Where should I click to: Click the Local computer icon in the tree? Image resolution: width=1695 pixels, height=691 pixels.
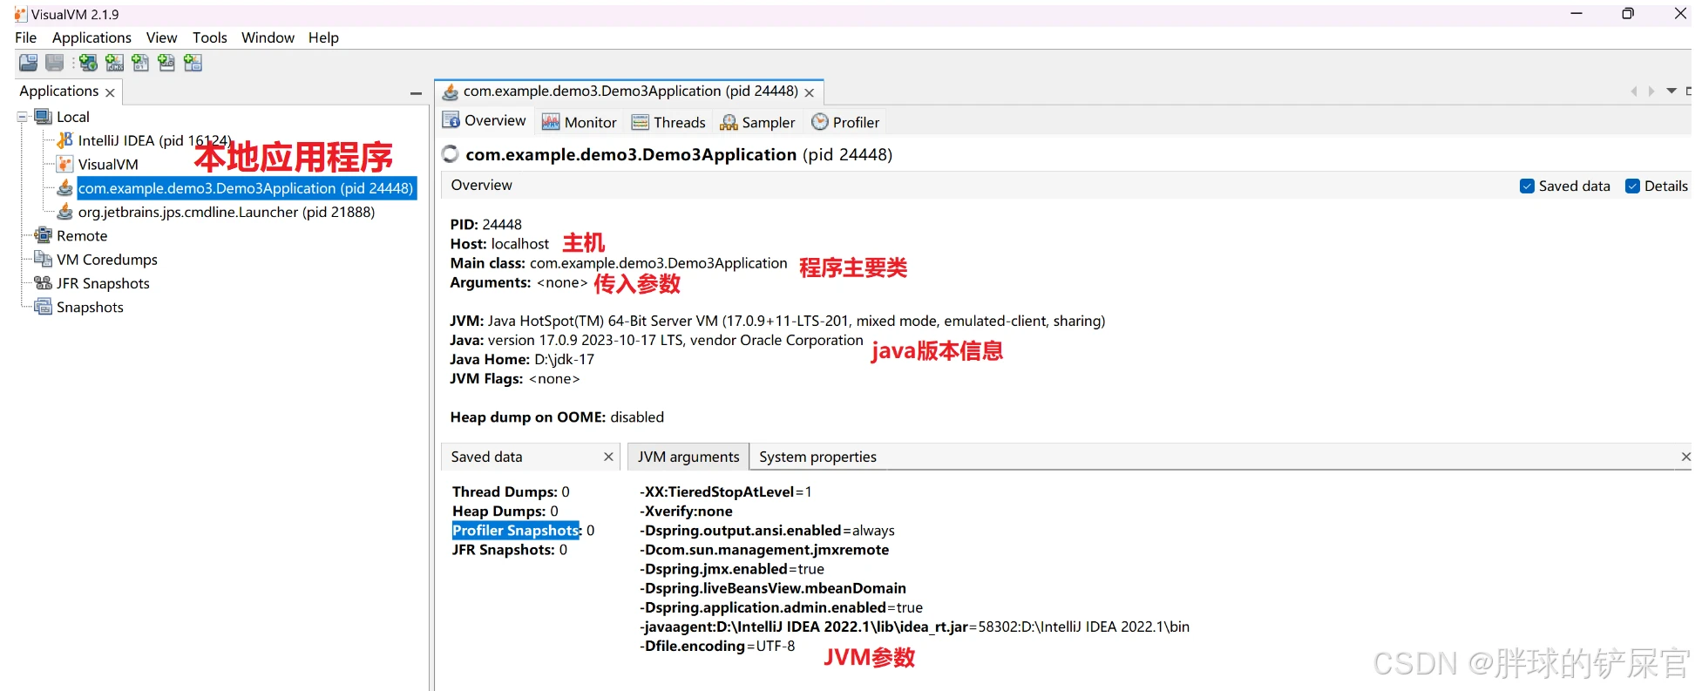[44, 117]
